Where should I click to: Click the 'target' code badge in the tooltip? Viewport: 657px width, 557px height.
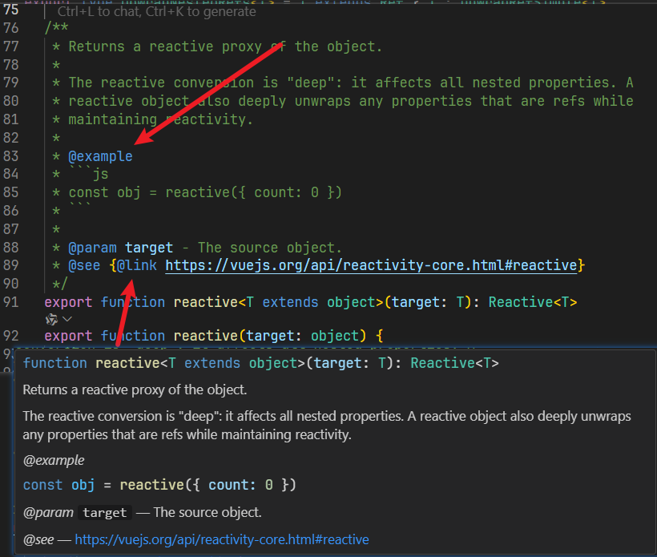[105, 513]
